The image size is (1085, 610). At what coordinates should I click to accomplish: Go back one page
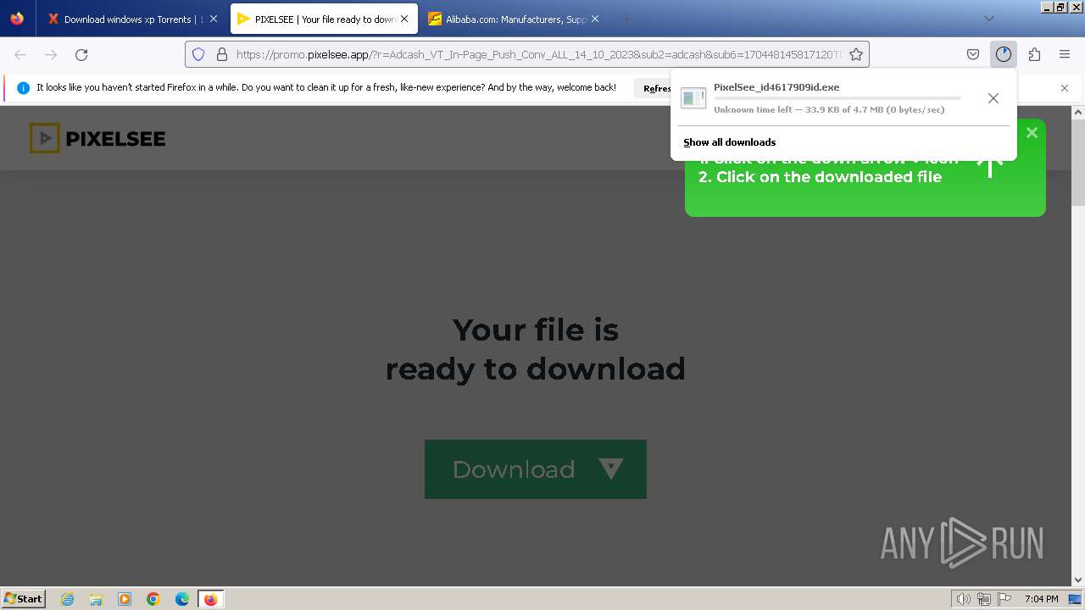point(20,54)
